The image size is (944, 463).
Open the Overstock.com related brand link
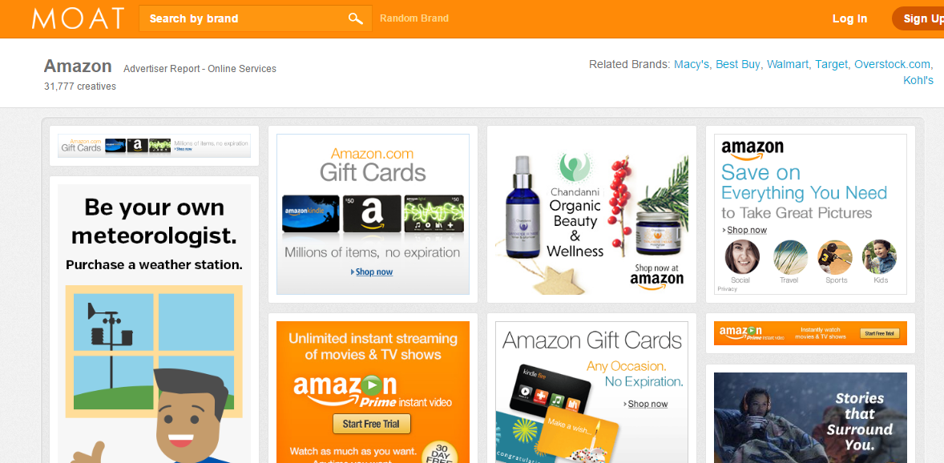pyautogui.click(x=892, y=64)
